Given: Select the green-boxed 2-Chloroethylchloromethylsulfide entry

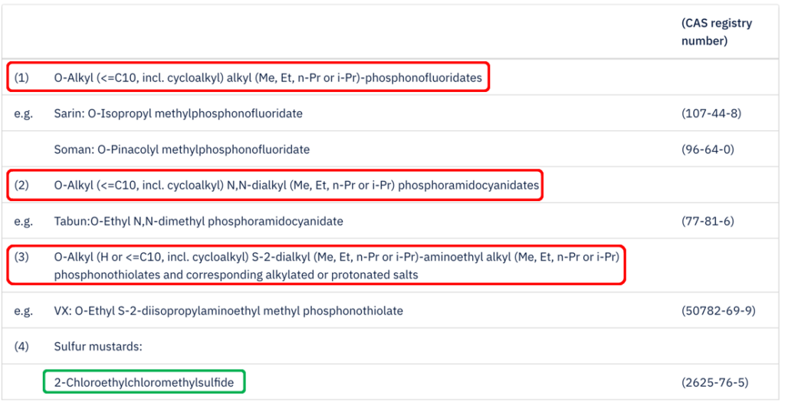Looking at the screenshot, I should point(145,381).
